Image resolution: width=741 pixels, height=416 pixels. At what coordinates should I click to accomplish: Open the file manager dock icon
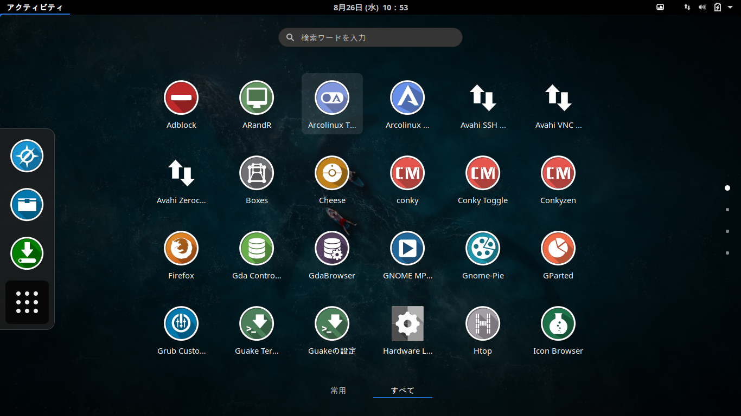point(27,205)
